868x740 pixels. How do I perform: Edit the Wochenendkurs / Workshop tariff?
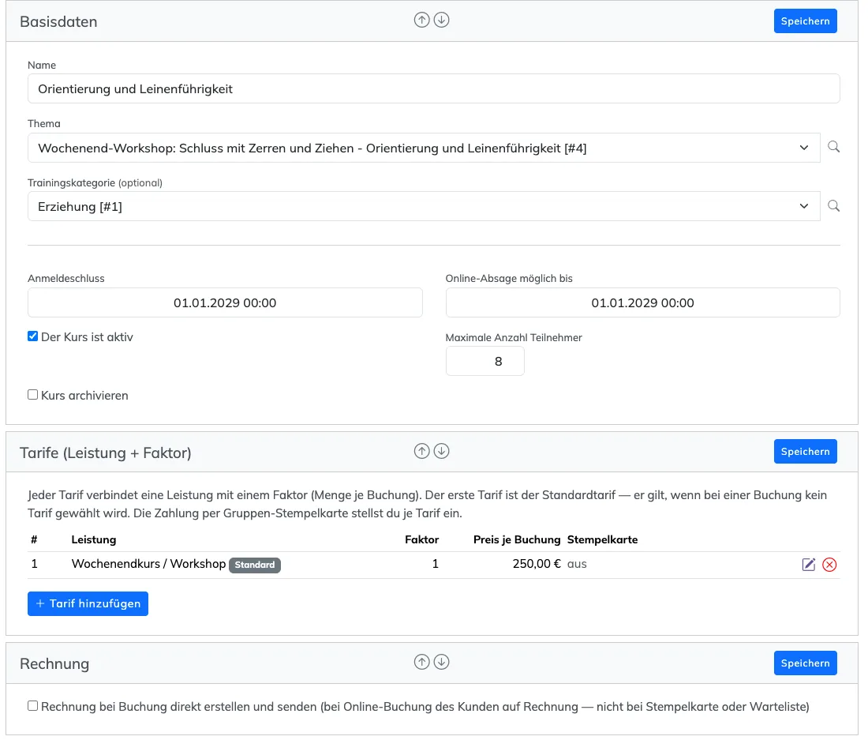pos(809,565)
